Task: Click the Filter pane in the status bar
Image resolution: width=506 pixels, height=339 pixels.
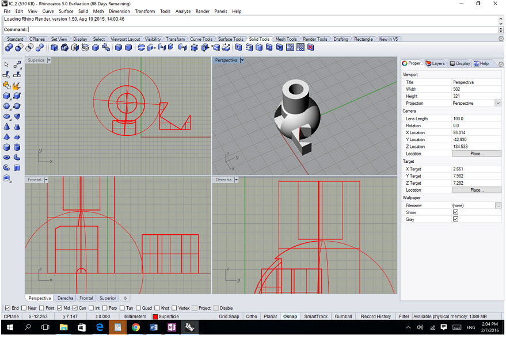Action: pyautogui.click(x=404, y=317)
